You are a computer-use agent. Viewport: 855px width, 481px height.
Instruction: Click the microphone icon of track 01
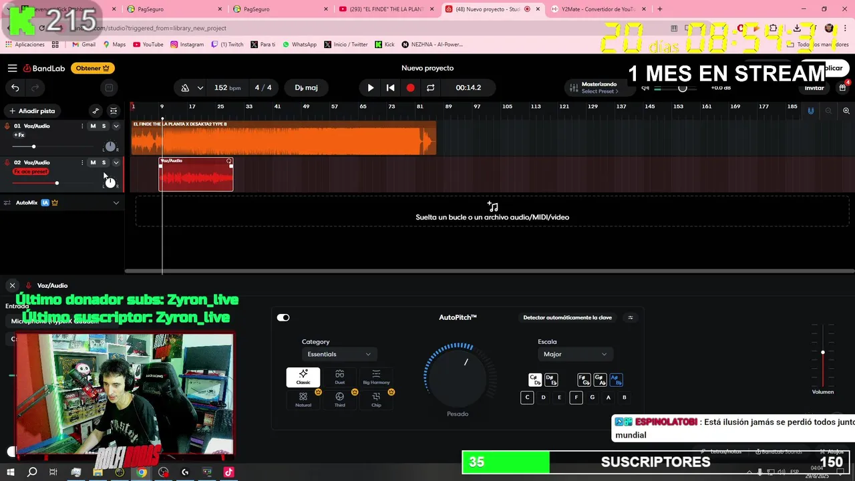pos(7,126)
